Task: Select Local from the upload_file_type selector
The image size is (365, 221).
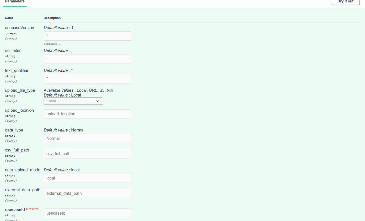Action: click(73, 101)
